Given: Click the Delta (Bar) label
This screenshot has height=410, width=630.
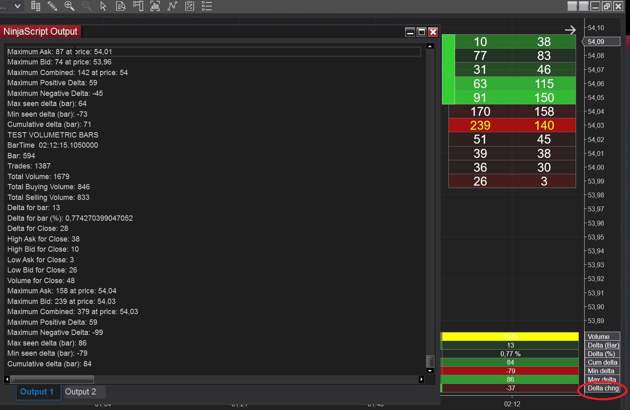Looking at the screenshot, I should [x=603, y=346].
